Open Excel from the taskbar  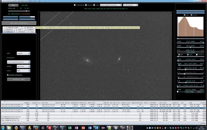pos(70,128)
